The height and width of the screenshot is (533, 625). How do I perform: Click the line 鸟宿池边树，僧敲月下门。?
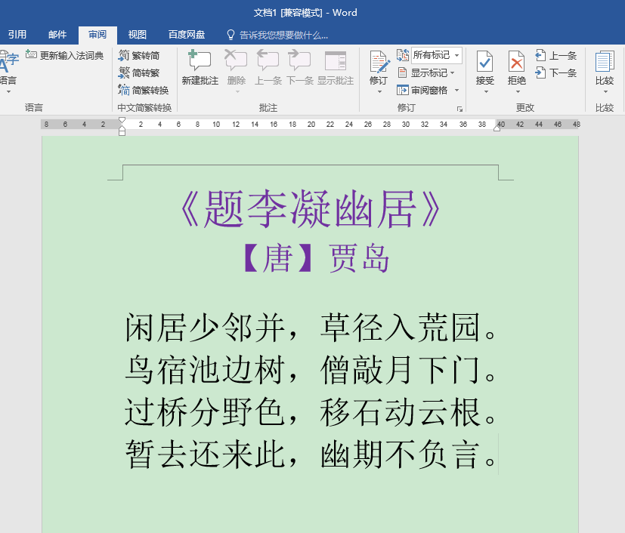coord(311,370)
